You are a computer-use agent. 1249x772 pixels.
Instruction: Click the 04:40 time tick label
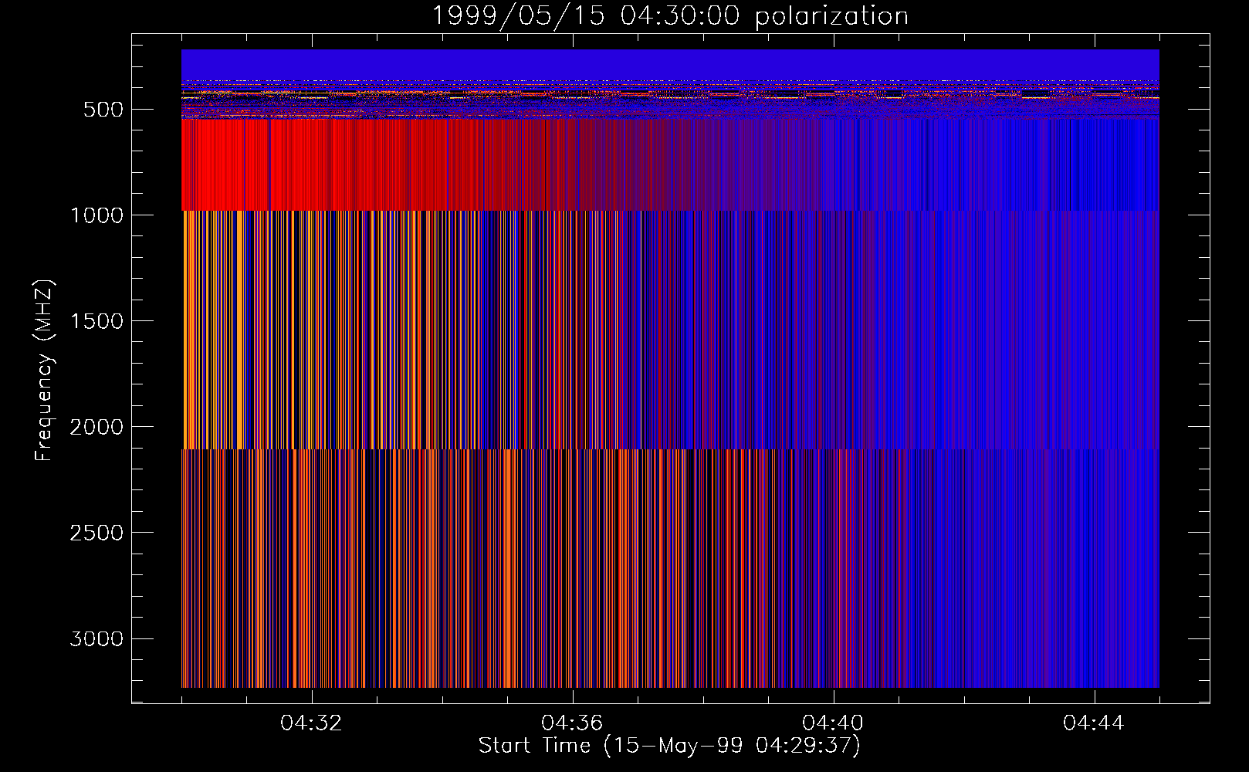(833, 723)
